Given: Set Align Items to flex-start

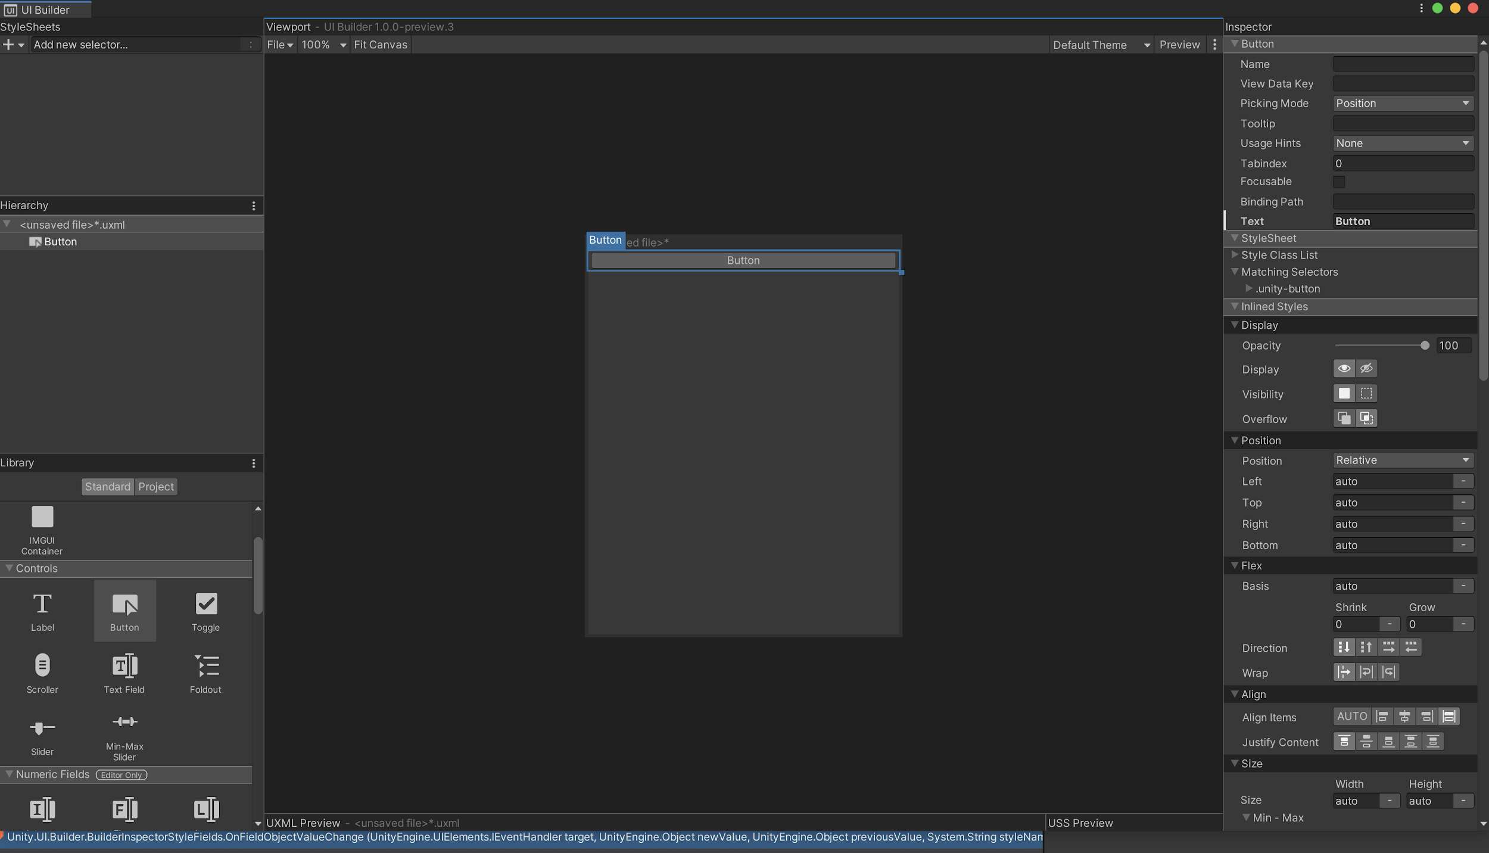Looking at the screenshot, I should click(1382, 717).
